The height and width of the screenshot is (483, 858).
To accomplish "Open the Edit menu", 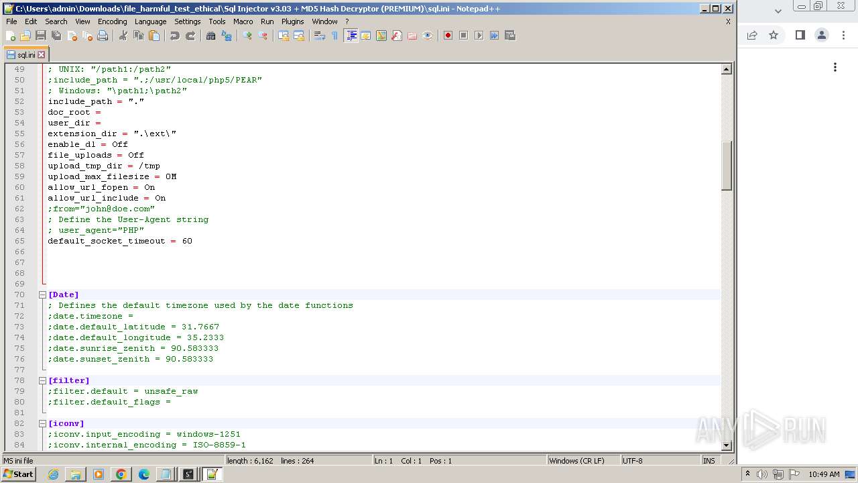I will click(31, 21).
